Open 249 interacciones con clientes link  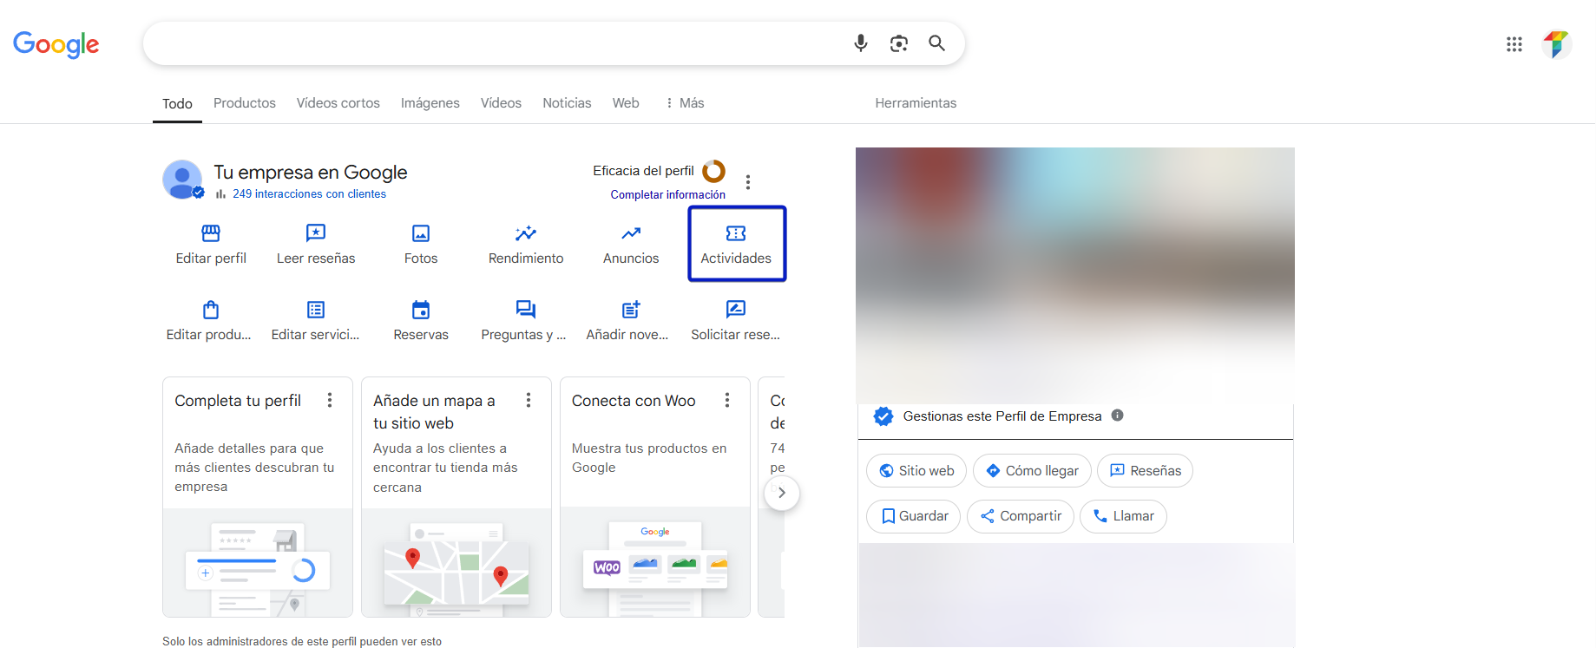309,194
